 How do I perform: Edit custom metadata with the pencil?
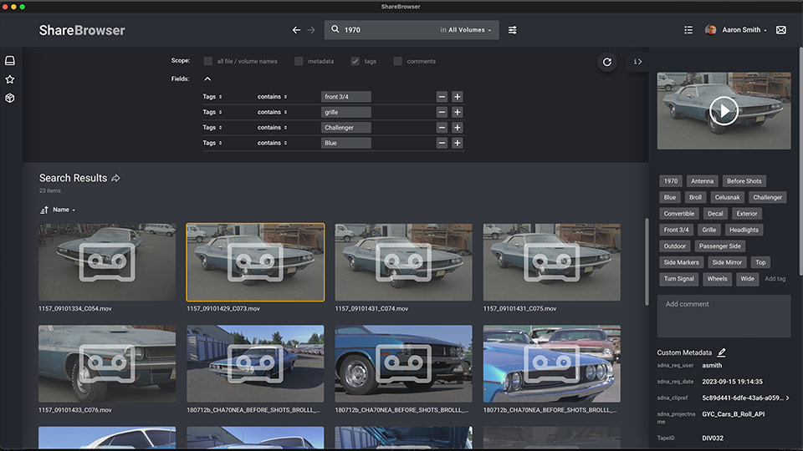click(x=722, y=352)
